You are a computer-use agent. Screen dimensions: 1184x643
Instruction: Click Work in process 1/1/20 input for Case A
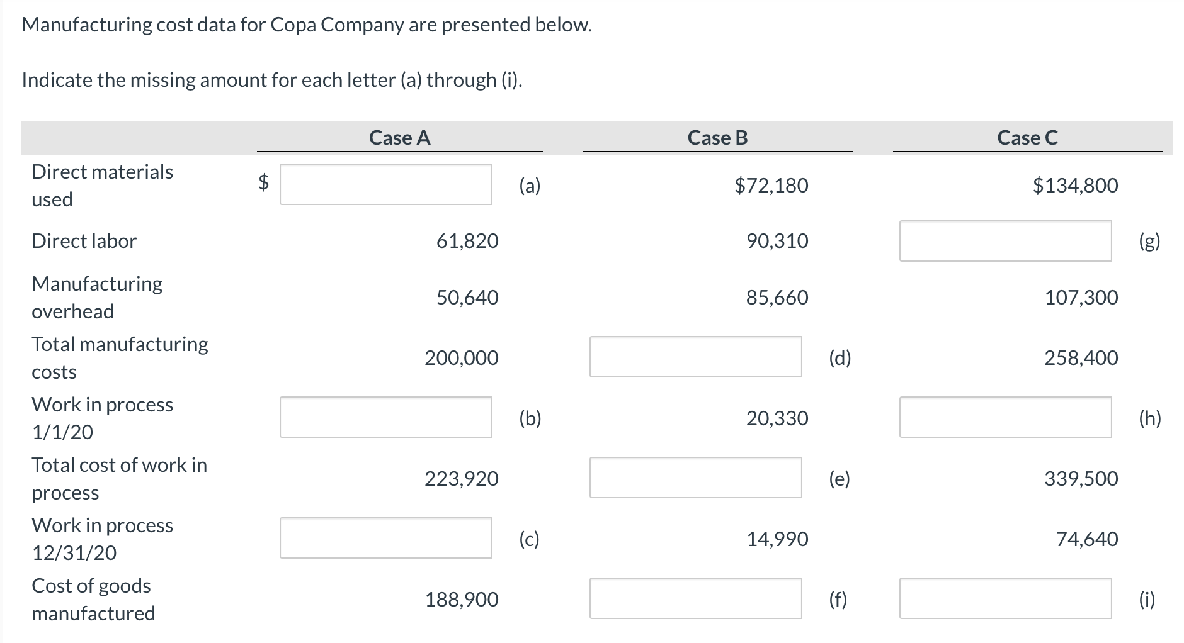click(386, 417)
